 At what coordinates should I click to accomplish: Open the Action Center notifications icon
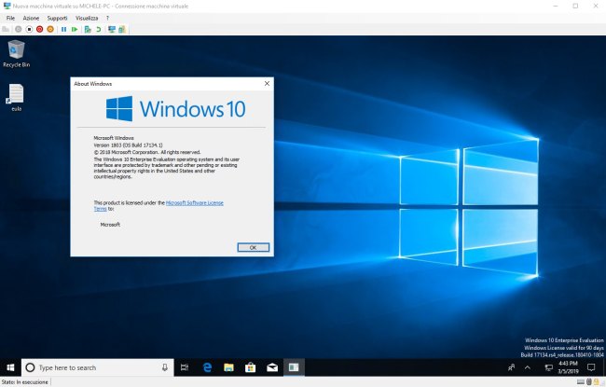[591, 367]
